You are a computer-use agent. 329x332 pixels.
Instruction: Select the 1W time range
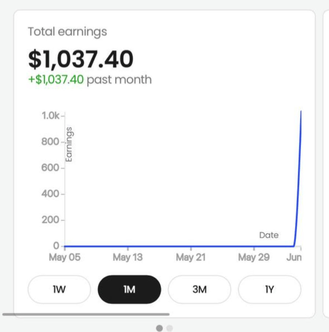click(59, 289)
